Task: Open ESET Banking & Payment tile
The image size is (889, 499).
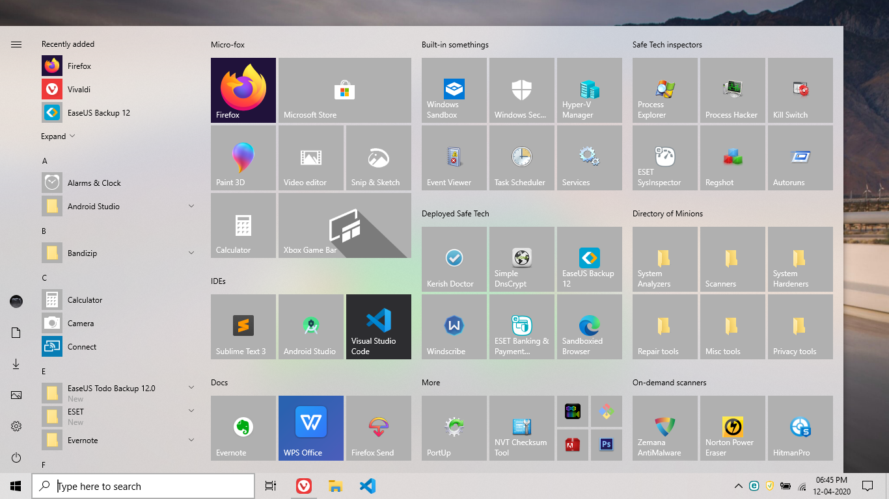Action: click(x=522, y=327)
